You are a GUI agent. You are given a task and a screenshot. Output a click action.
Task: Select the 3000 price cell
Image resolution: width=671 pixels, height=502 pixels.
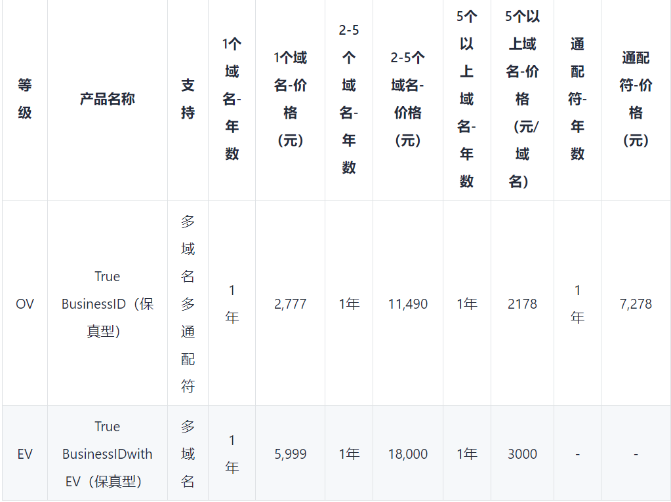[522, 454]
